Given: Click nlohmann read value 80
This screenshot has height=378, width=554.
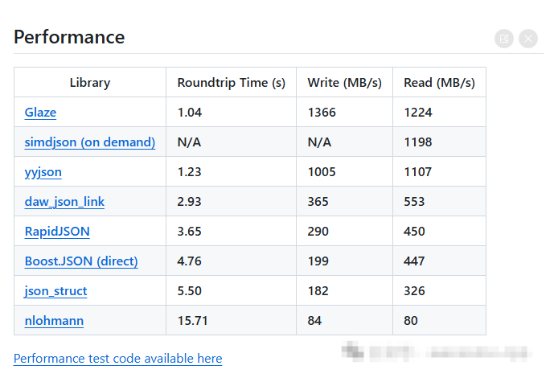Looking at the screenshot, I should (x=411, y=321).
